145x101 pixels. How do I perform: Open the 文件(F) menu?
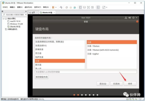click(5, 7)
